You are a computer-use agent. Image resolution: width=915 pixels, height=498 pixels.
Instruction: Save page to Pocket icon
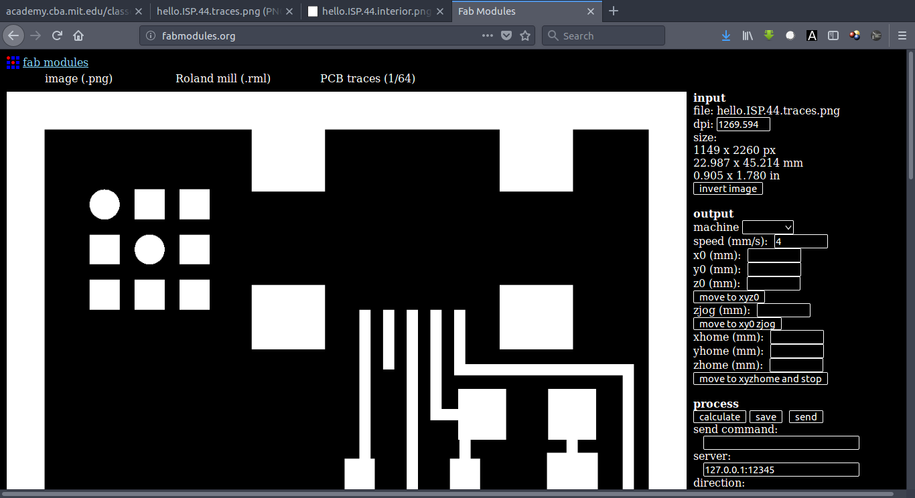(x=507, y=35)
